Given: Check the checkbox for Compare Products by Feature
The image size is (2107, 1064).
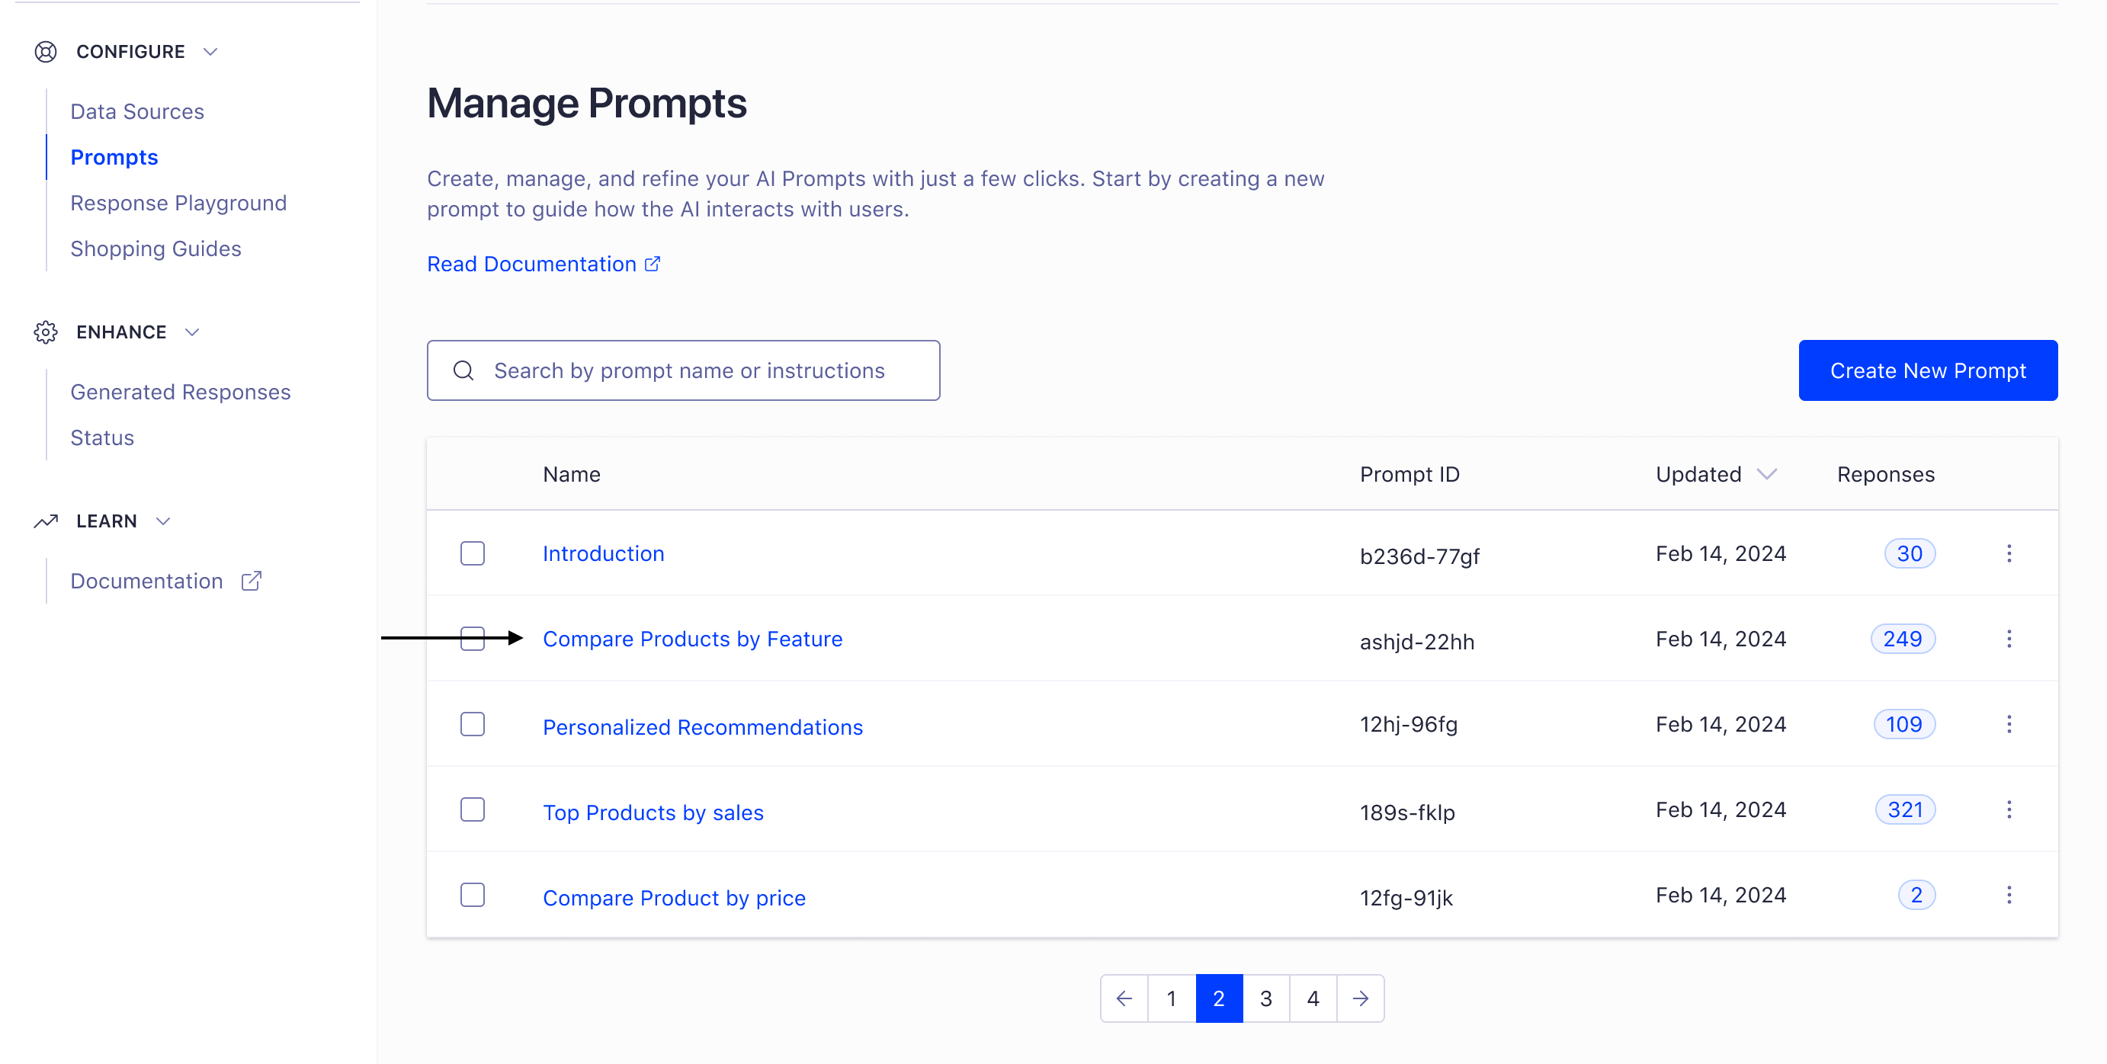Looking at the screenshot, I should [473, 639].
